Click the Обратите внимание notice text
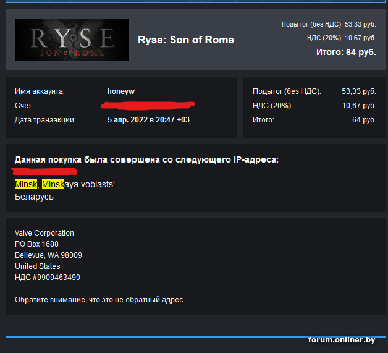388x353 pixels. (x=99, y=300)
